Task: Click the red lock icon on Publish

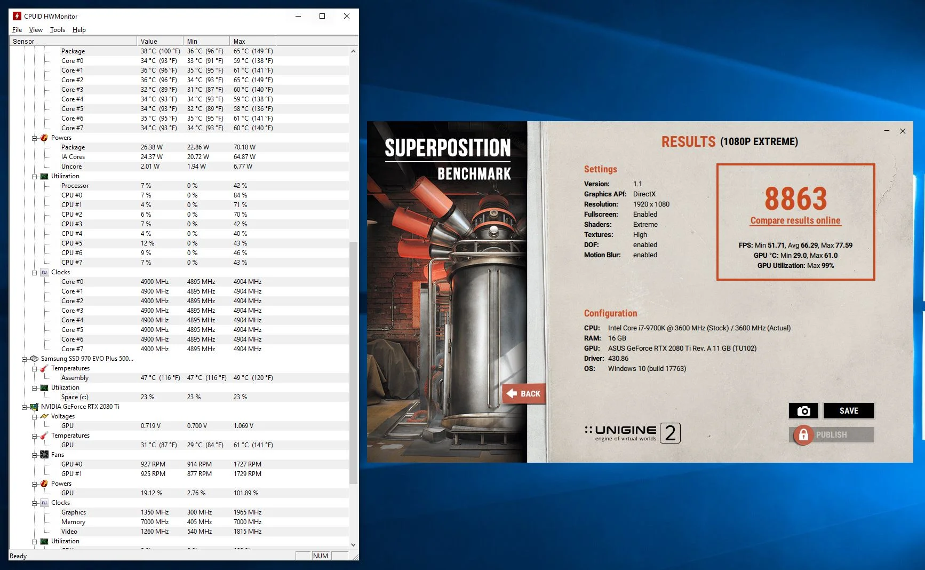Action: (x=803, y=435)
